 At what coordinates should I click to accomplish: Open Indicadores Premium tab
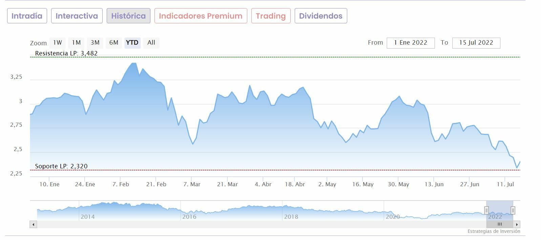click(x=201, y=16)
